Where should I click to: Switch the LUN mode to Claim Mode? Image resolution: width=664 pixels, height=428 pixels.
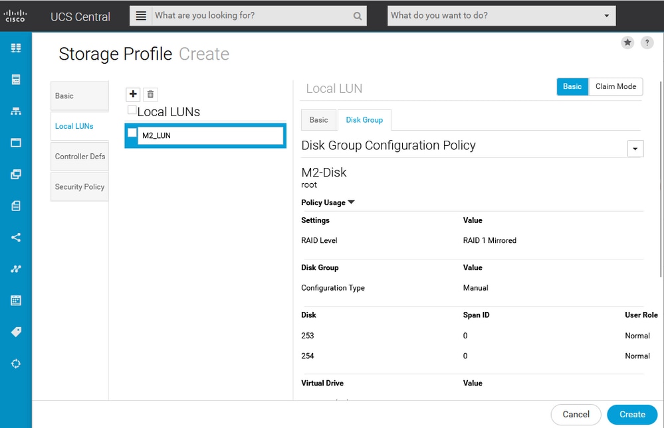click(615, 86)
